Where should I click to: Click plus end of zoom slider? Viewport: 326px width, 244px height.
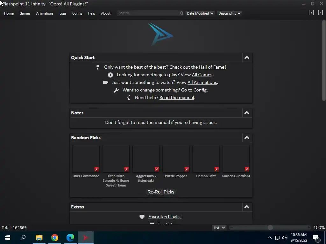point(309,227)
